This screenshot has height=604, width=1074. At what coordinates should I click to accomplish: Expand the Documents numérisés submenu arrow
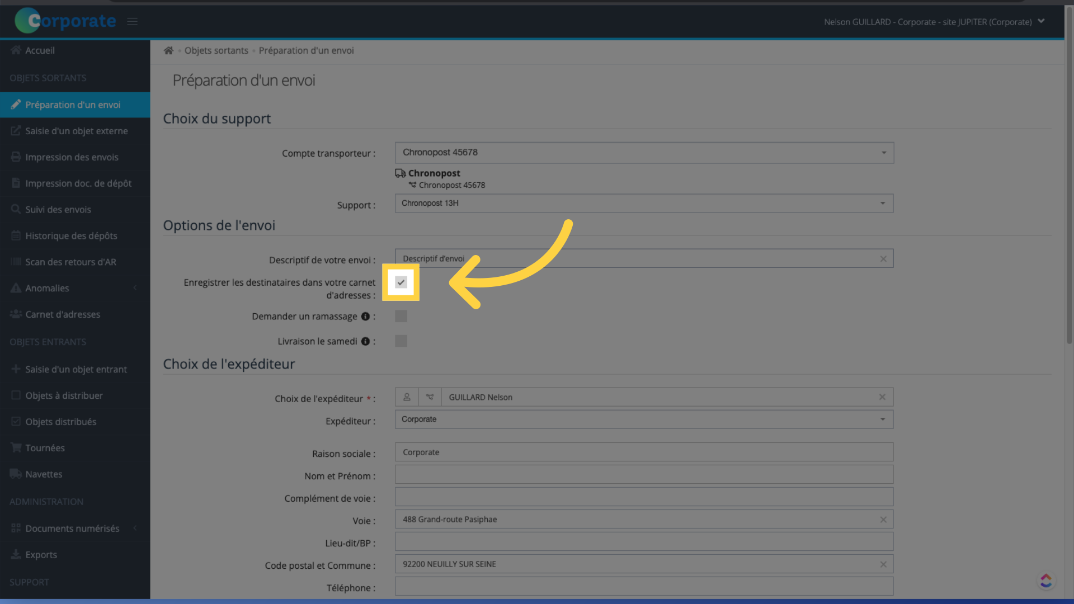(x=135, y=528)
